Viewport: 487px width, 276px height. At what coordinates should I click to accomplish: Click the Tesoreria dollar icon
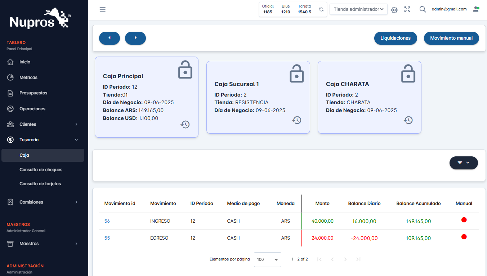tap(10, 140)
